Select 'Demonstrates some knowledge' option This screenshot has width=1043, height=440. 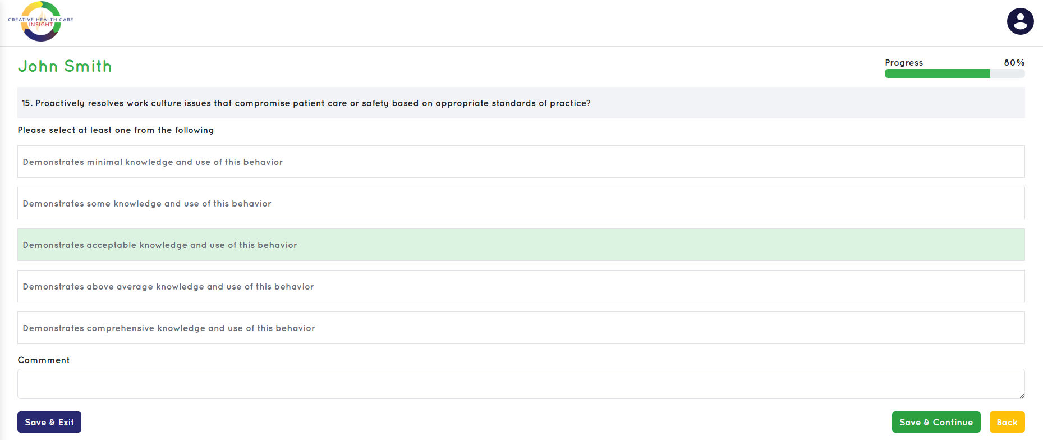[521, 203]
